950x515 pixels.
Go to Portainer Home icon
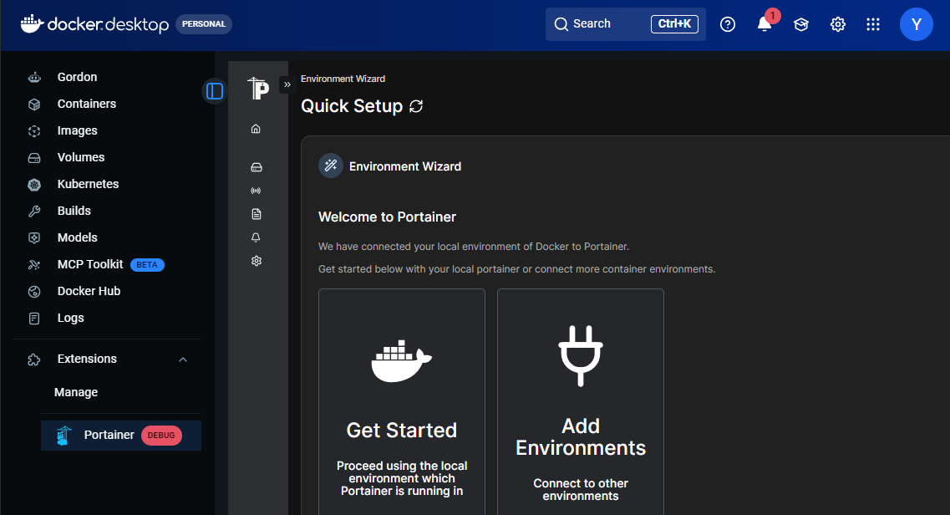[256, 129]
